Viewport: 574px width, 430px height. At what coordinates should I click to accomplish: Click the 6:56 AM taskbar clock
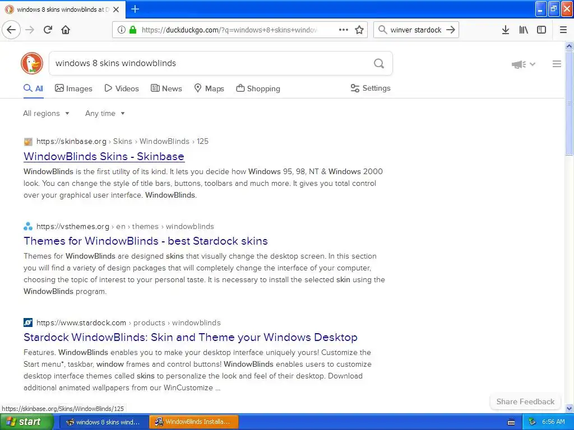[x=553, y=422]
